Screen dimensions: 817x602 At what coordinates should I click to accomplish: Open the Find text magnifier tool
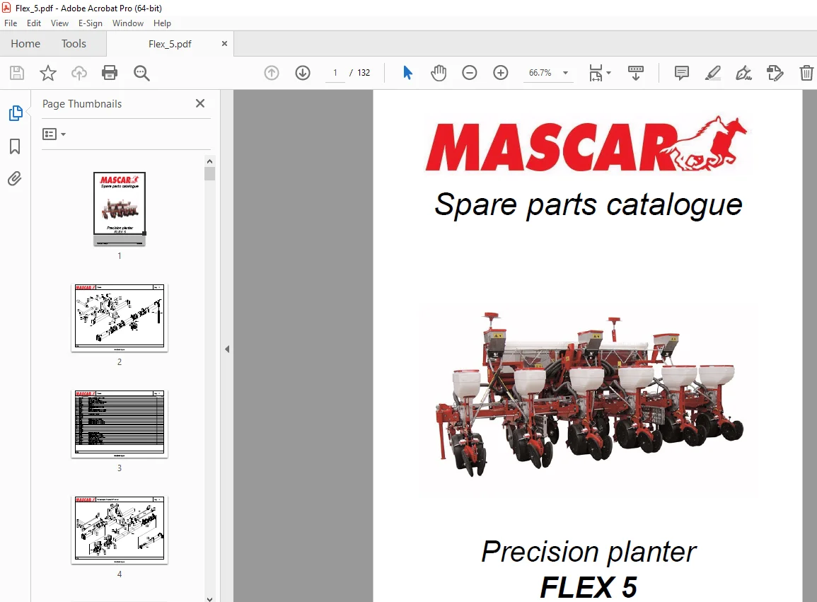[x=141, y=73]
